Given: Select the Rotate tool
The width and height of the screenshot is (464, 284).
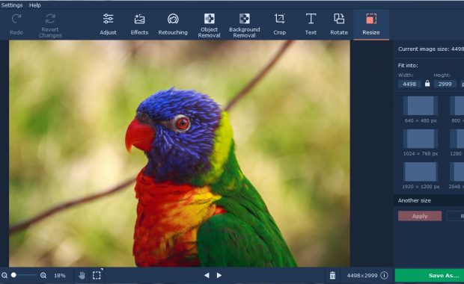Looking at the screenshot, I should [339, 25].
